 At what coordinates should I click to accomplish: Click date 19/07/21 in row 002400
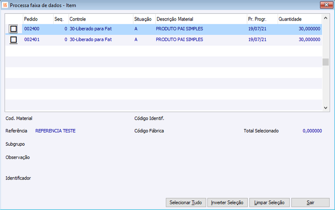tap(257, 29)
